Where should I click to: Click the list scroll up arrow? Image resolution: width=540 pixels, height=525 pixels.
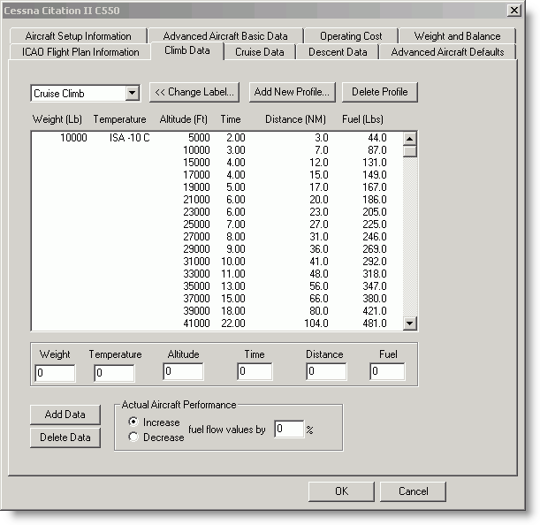point(409,139)
